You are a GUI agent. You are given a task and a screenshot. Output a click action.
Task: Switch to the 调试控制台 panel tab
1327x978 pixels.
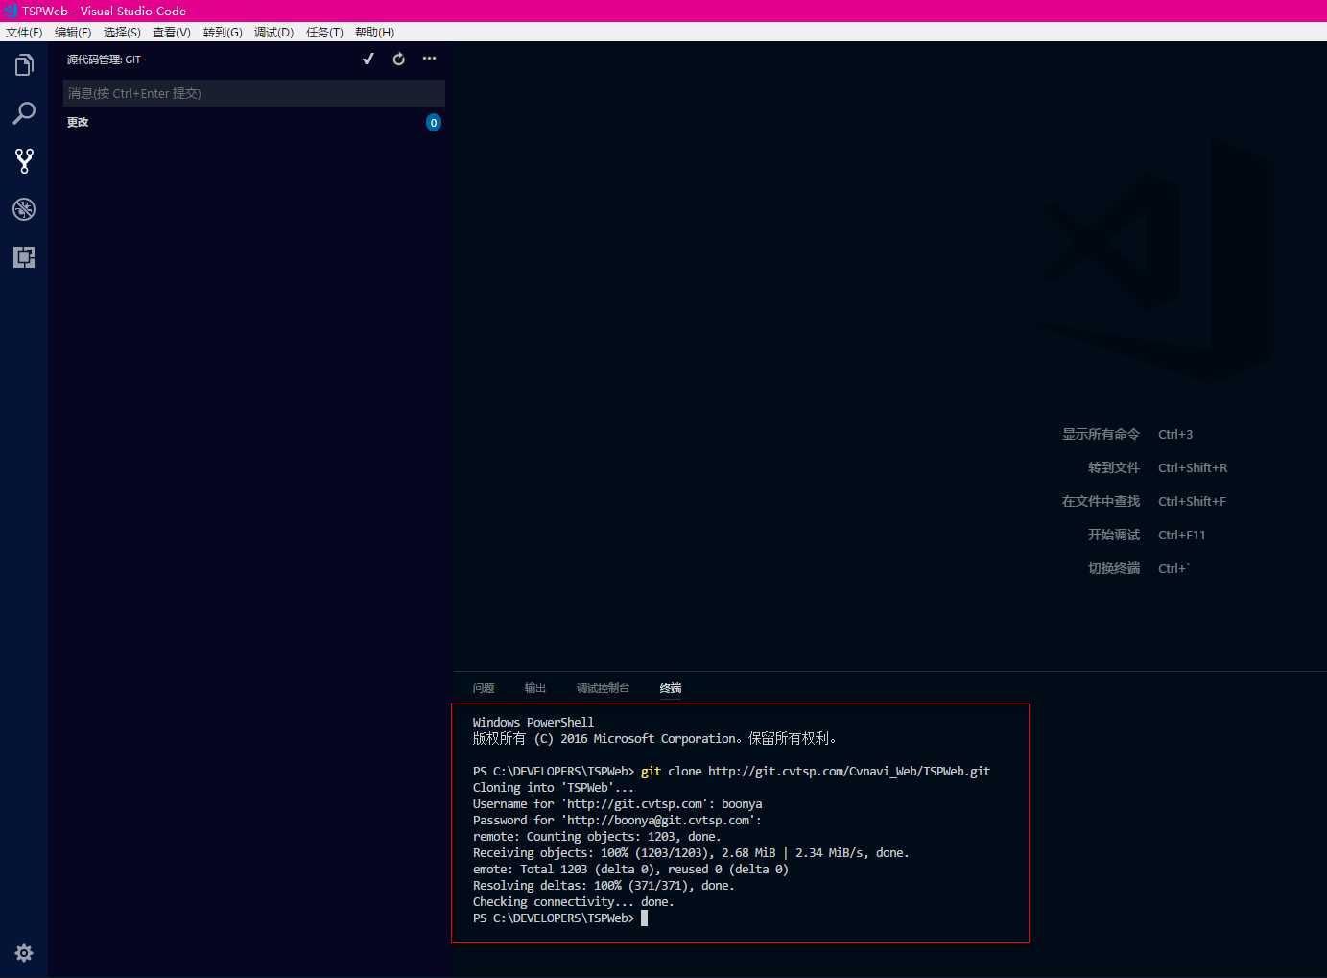pyautogui.click(x=603, y=688)
